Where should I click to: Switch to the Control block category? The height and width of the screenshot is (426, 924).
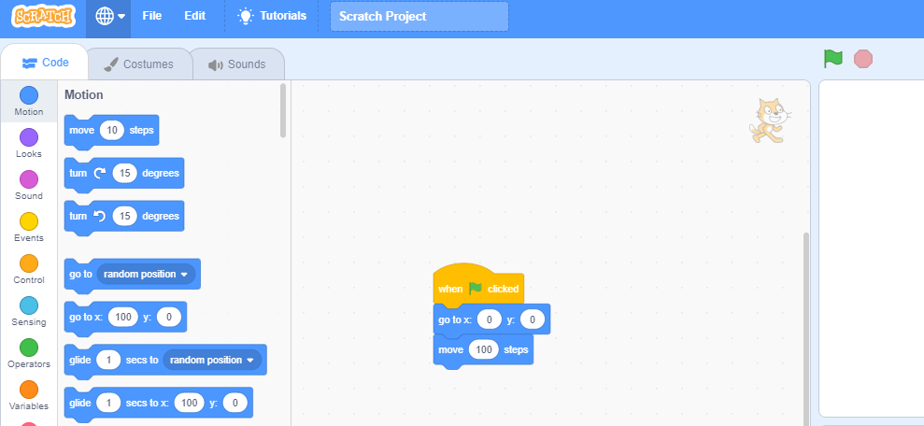click(x=29, y=264)
